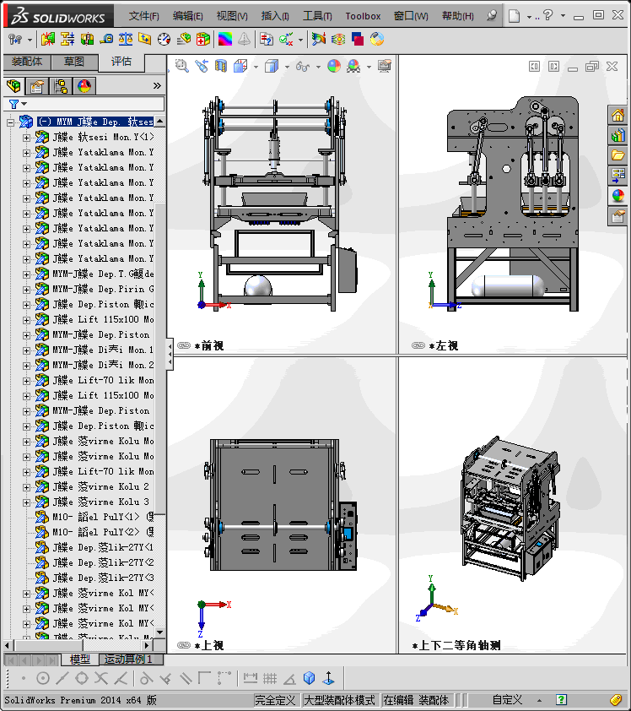Click the 3D sketch blue cube icon
Image resolution: width=631 pixels, height=711 pixels.
tap(310, 678)
